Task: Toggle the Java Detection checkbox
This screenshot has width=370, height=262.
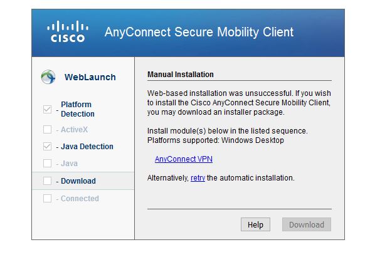Action: coord(47,147)
